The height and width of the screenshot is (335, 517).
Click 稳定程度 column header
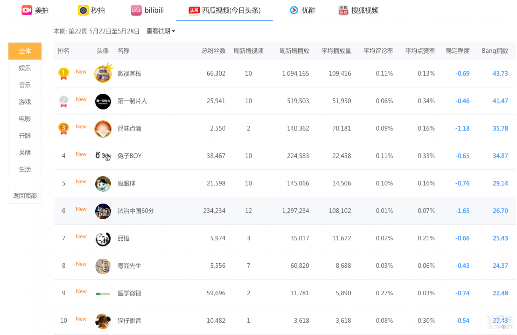pyautogui.click(x=458, y=51)
